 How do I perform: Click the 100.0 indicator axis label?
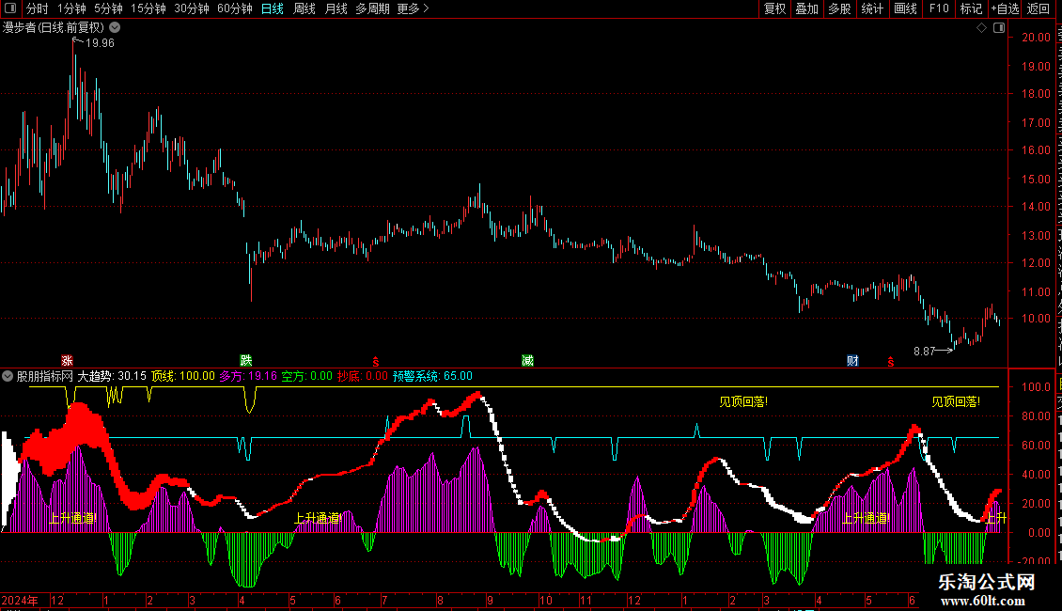coord(1037,386)
